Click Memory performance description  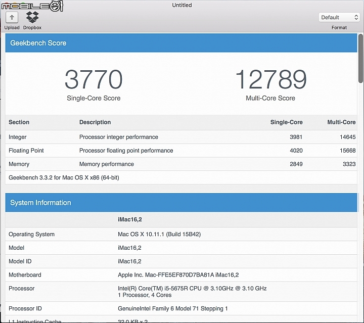[x=107, y=164]
